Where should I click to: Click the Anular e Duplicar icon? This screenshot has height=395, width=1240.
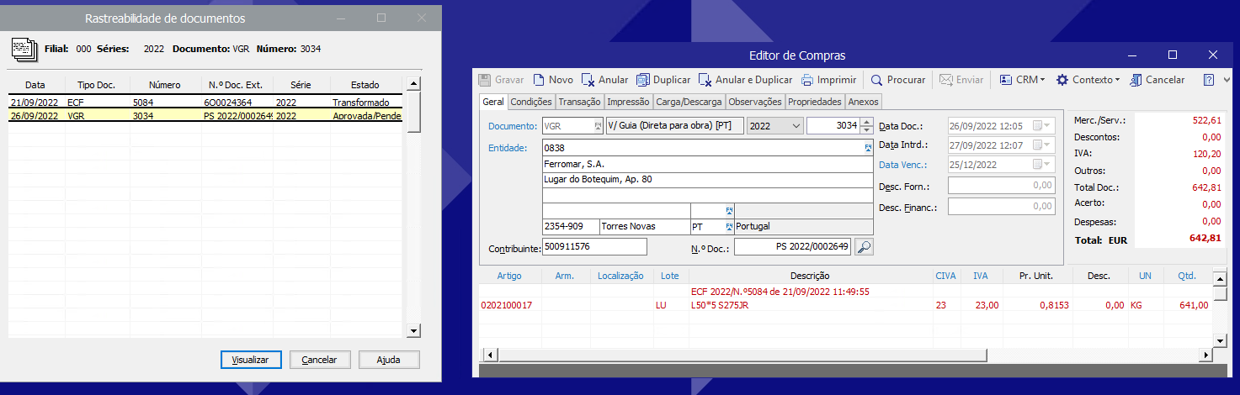click(705, 80)
